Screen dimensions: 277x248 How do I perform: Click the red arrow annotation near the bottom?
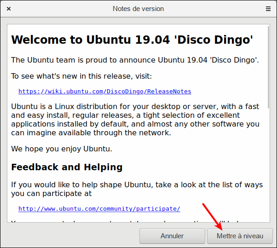point(213,216)
